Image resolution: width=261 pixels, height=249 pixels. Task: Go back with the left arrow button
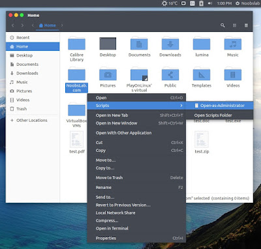(13, 25)
